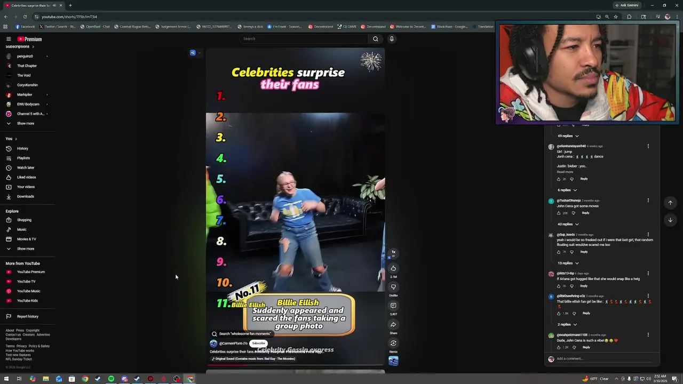Image resolution: width=683 pixels, height=384 pixels.
Task: Activate voice search microphone icon
Action: [392, 38]
